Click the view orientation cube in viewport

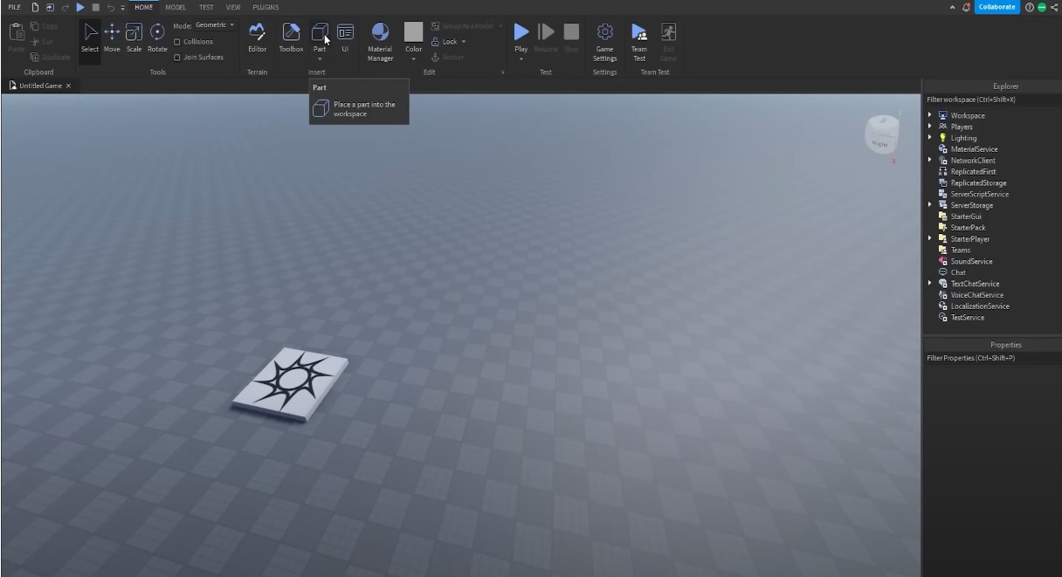click(881, 134)
